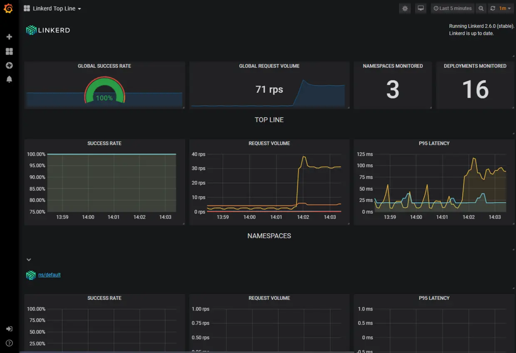The width and height of the screenshot is (516, 353).
Task: Refresh the dashboard with the refresh icon
Action: [494, 8]
